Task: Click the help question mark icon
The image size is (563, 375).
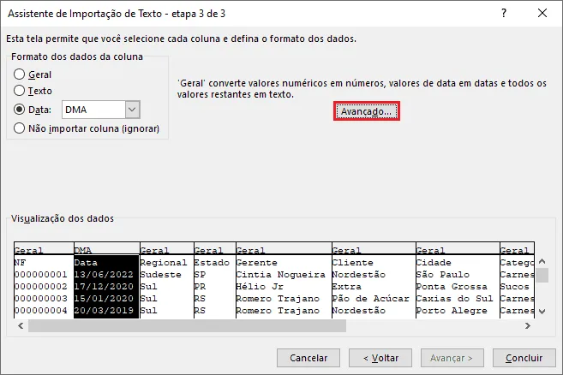Action: coord(504,14)
